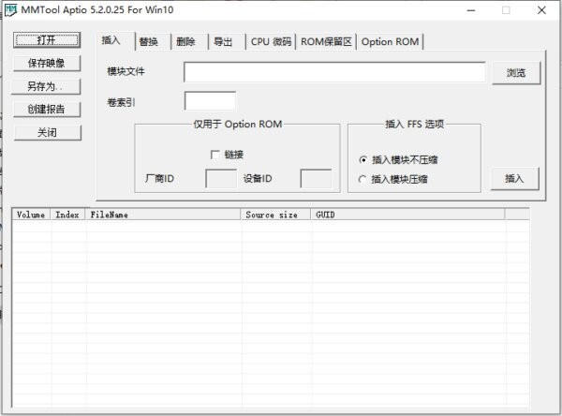Click the Index column header

pos(67,215)
